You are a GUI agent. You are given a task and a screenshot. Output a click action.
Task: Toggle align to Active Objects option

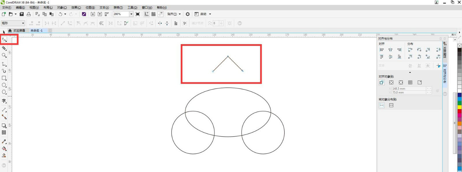coord(381,83)
